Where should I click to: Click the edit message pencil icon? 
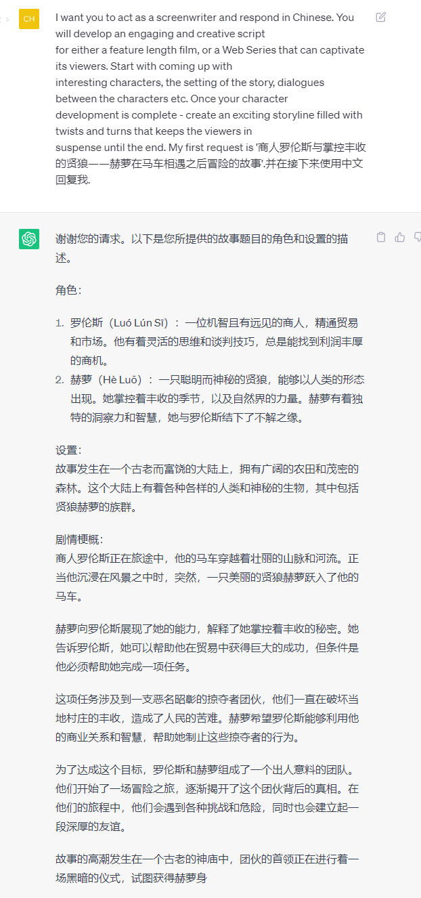click(381, 17)
